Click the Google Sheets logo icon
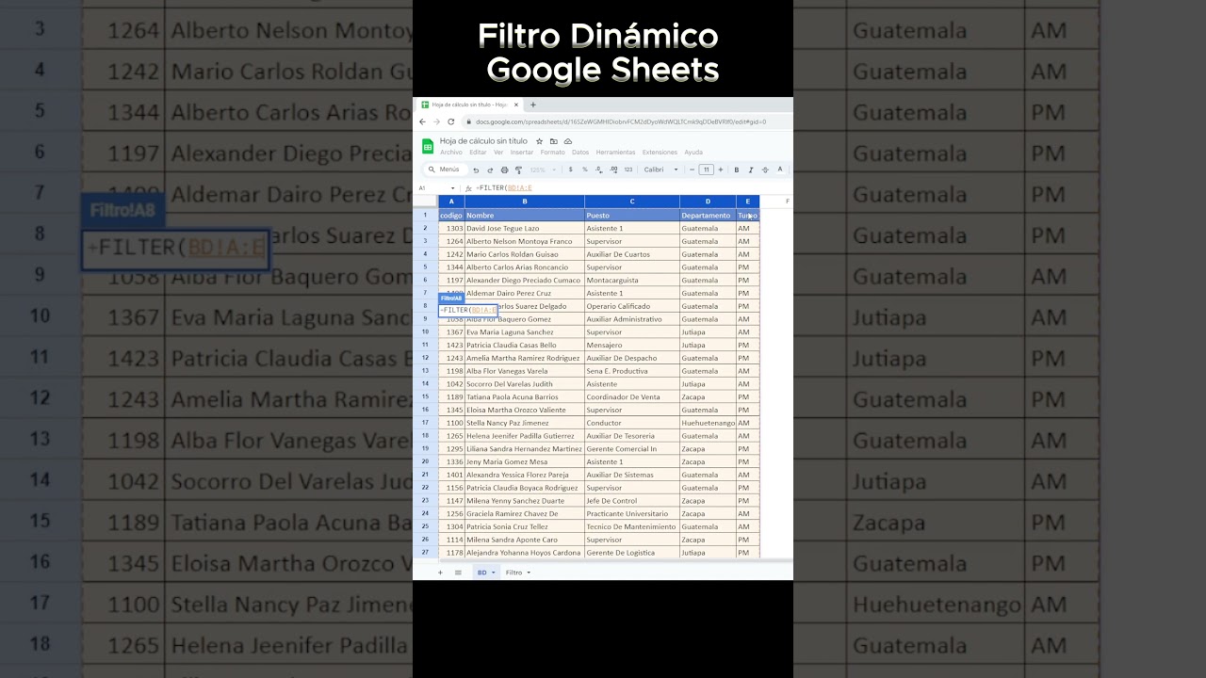This screenshot has width=1206, height=678. click(428, 146)
